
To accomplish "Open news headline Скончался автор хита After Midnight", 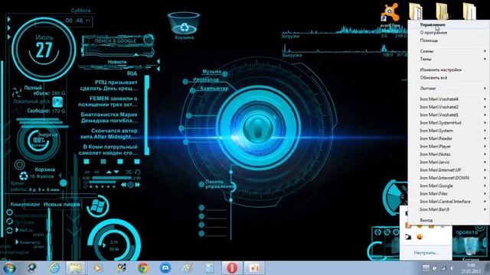I will [109, 134].
